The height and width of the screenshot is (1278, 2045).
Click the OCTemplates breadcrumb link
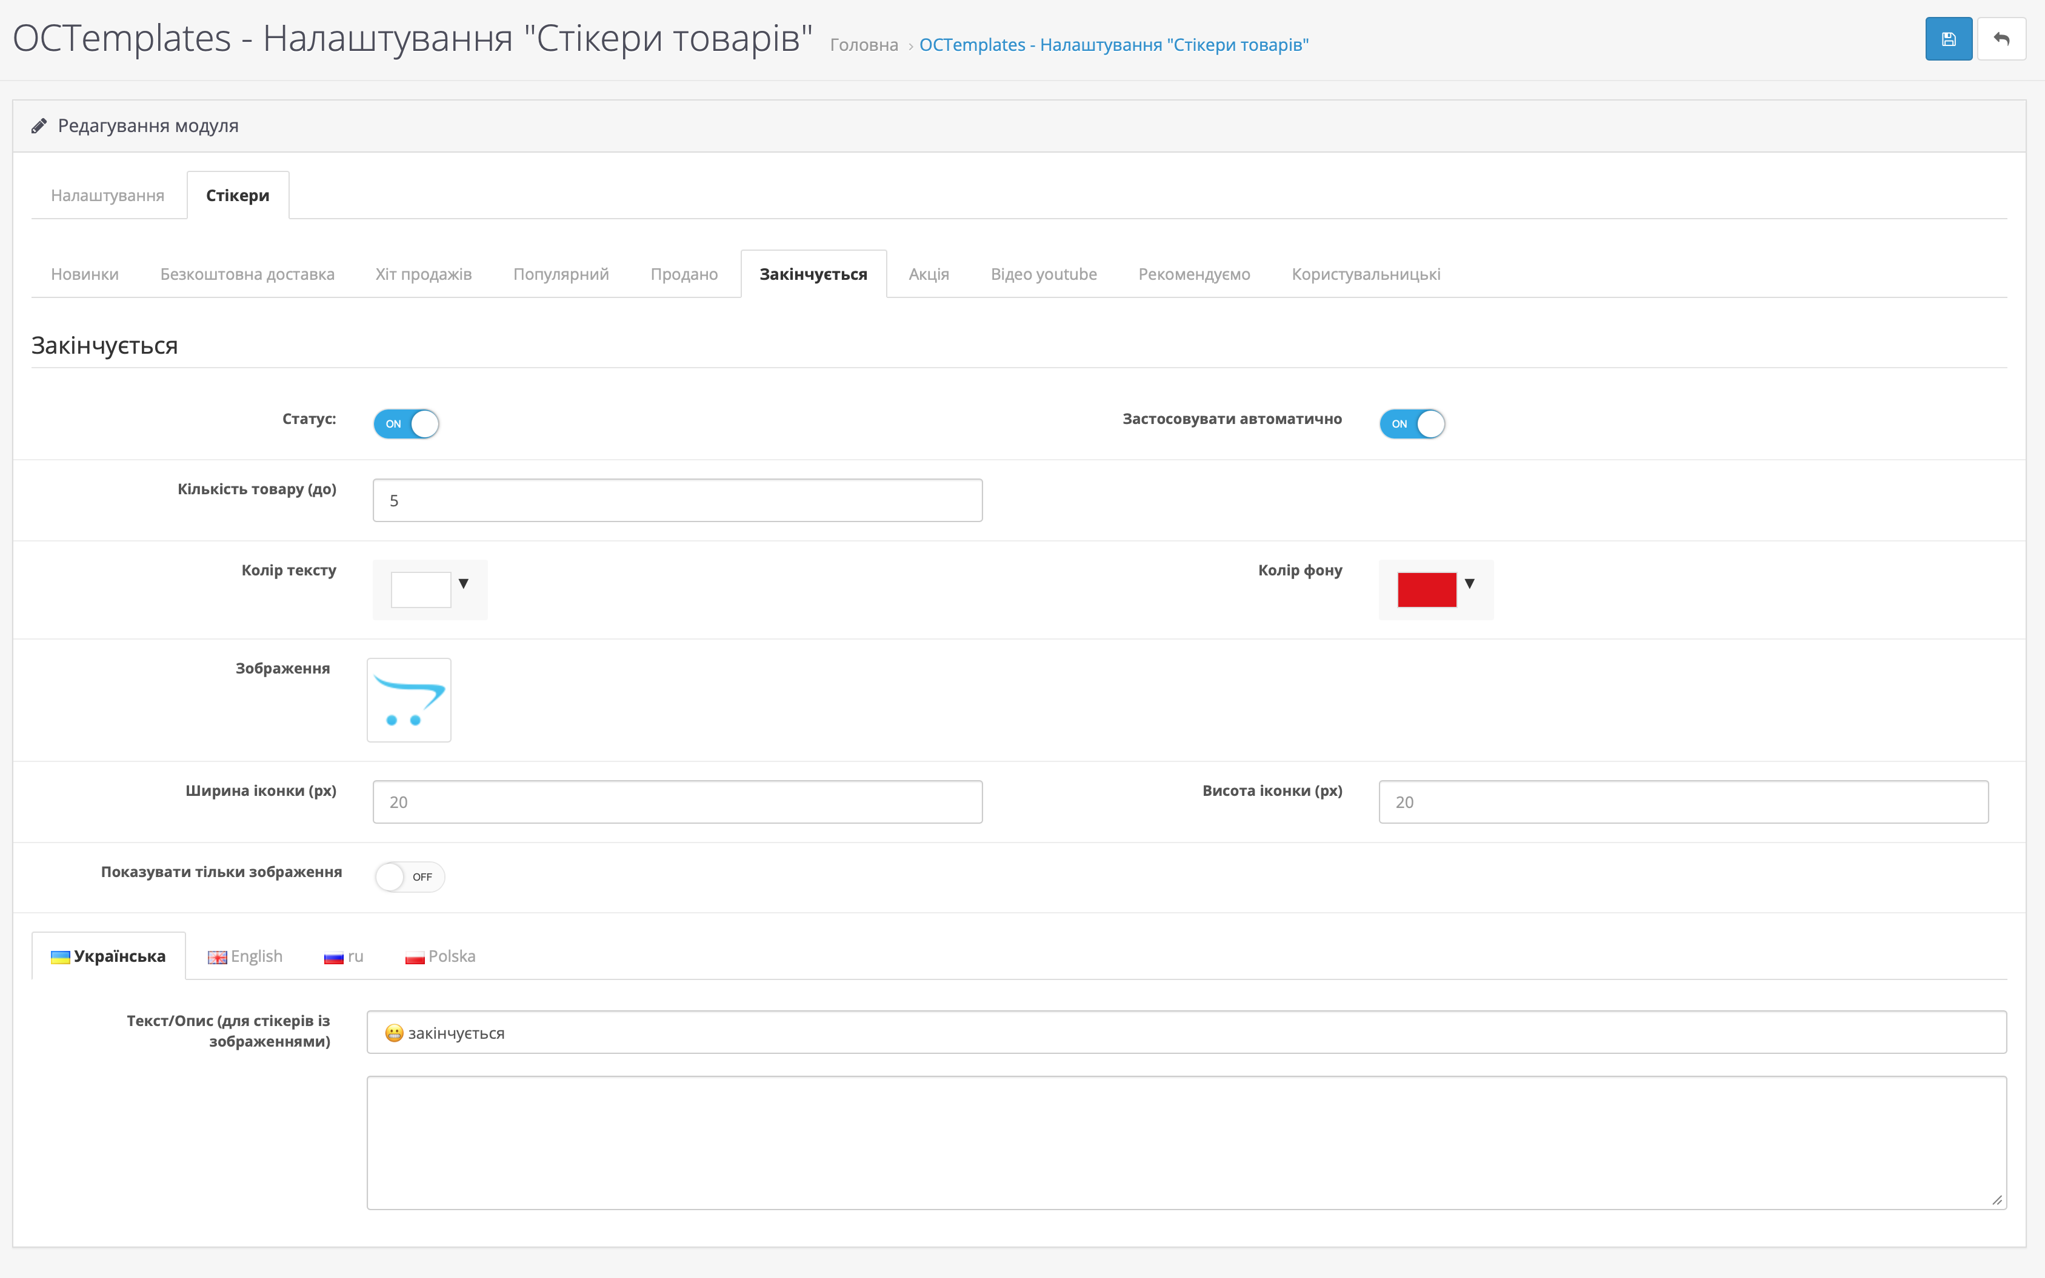click(1113, 45)
